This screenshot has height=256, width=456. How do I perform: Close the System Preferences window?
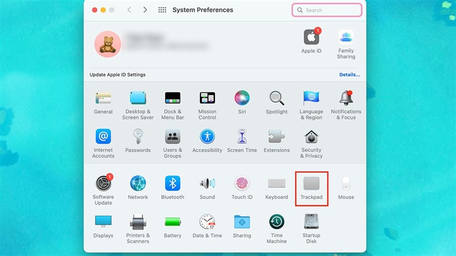pos(95,10)
